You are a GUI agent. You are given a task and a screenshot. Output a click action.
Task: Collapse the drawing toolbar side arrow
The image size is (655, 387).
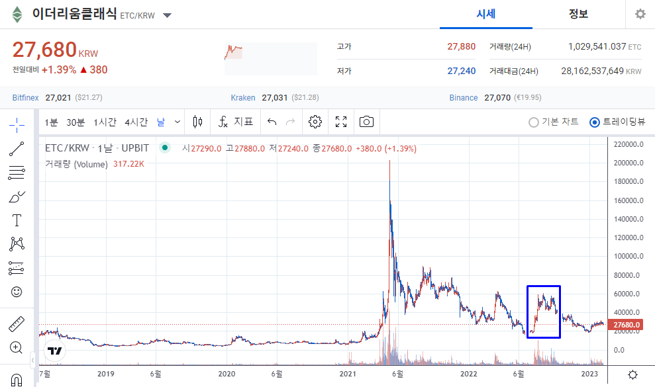(32, 360)
